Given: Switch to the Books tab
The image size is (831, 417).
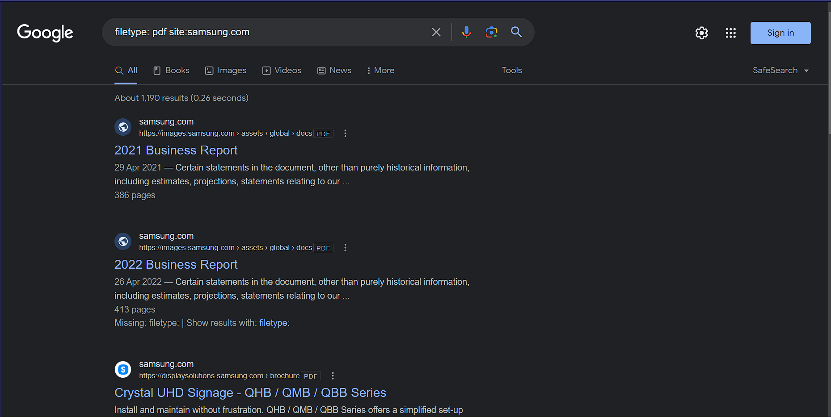Looking at the screenshot, I should pos(172,71).
